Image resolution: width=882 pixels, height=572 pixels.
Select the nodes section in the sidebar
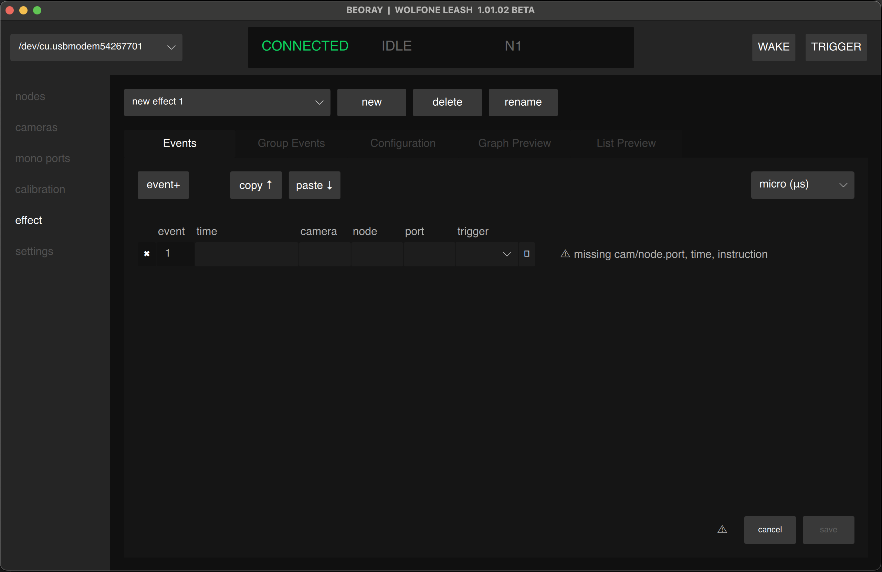[30, 96]
